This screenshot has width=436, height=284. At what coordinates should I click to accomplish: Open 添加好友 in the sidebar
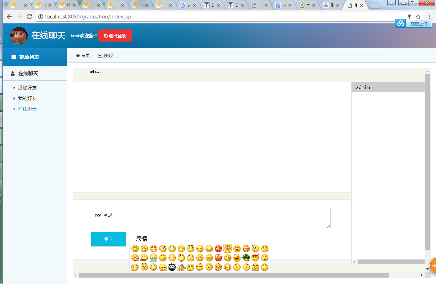[27, 88]
